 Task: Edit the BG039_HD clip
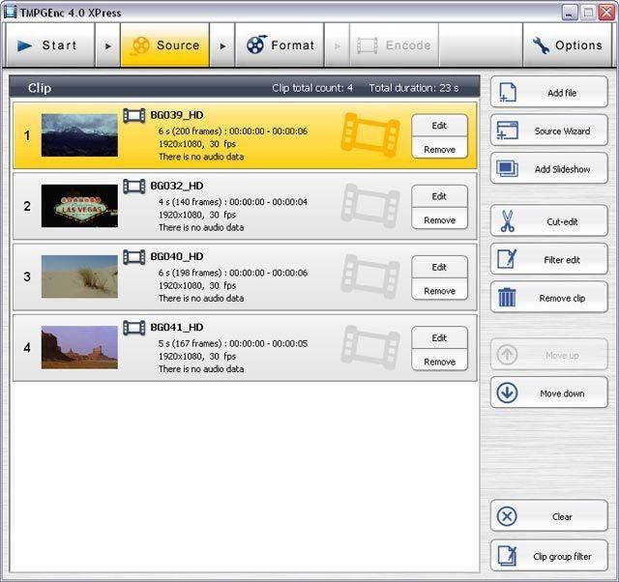point(439,126)
